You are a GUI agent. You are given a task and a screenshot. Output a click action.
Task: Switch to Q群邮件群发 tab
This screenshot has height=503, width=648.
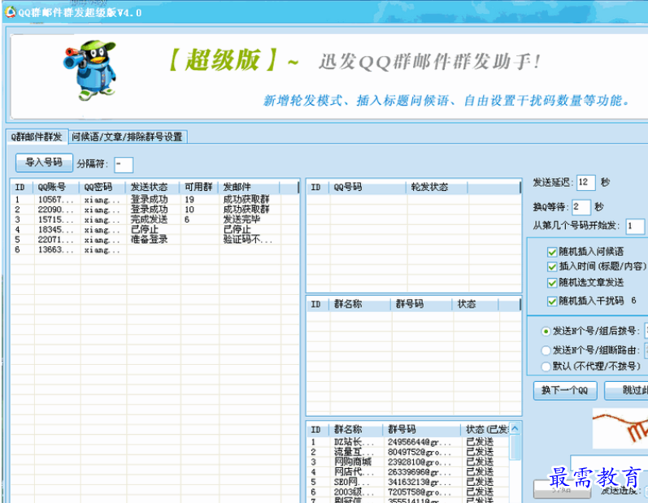point(37,137)
